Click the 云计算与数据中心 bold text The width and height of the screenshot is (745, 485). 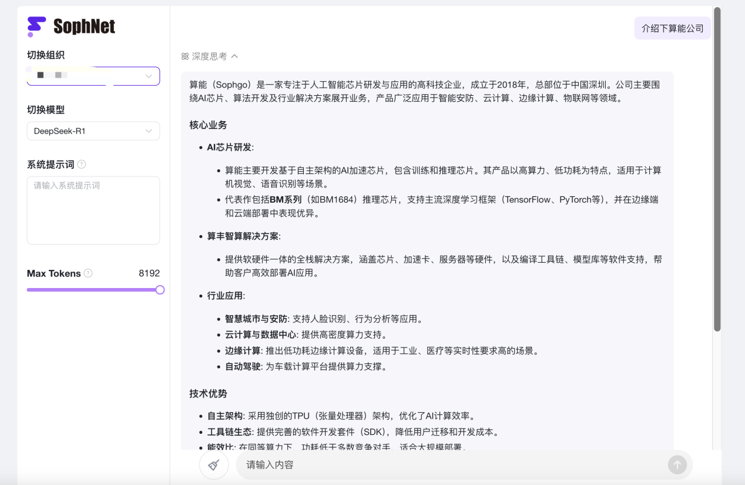261,335
